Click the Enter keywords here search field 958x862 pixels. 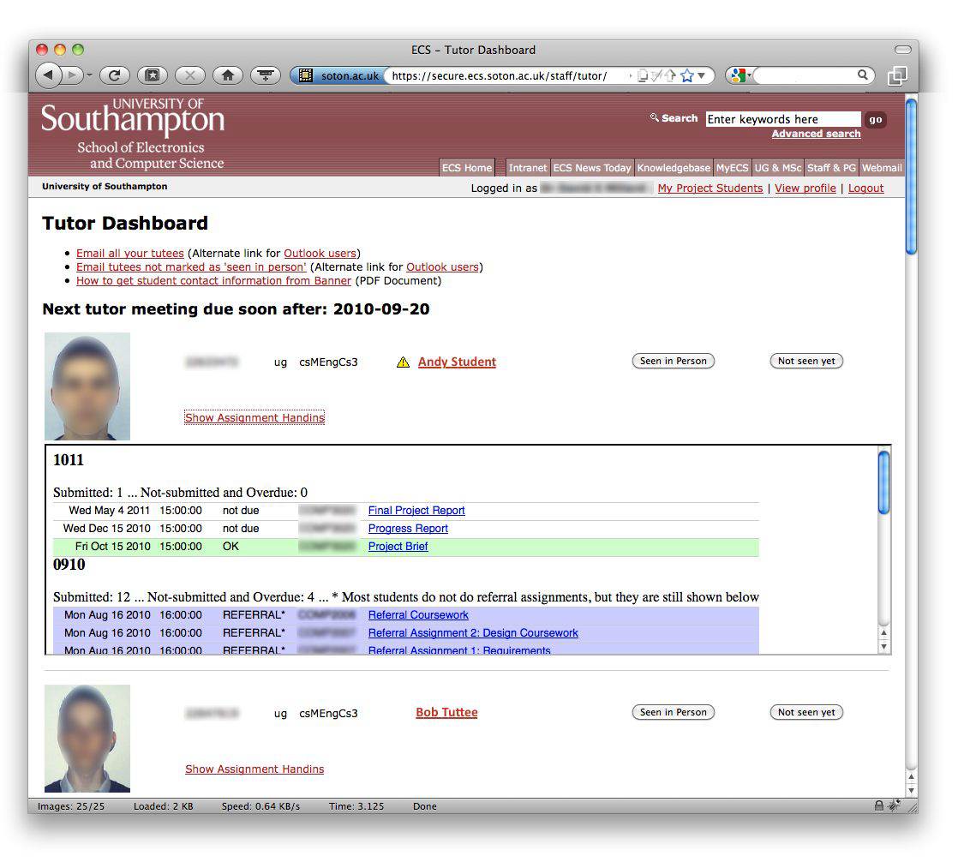tap(782, 119)
